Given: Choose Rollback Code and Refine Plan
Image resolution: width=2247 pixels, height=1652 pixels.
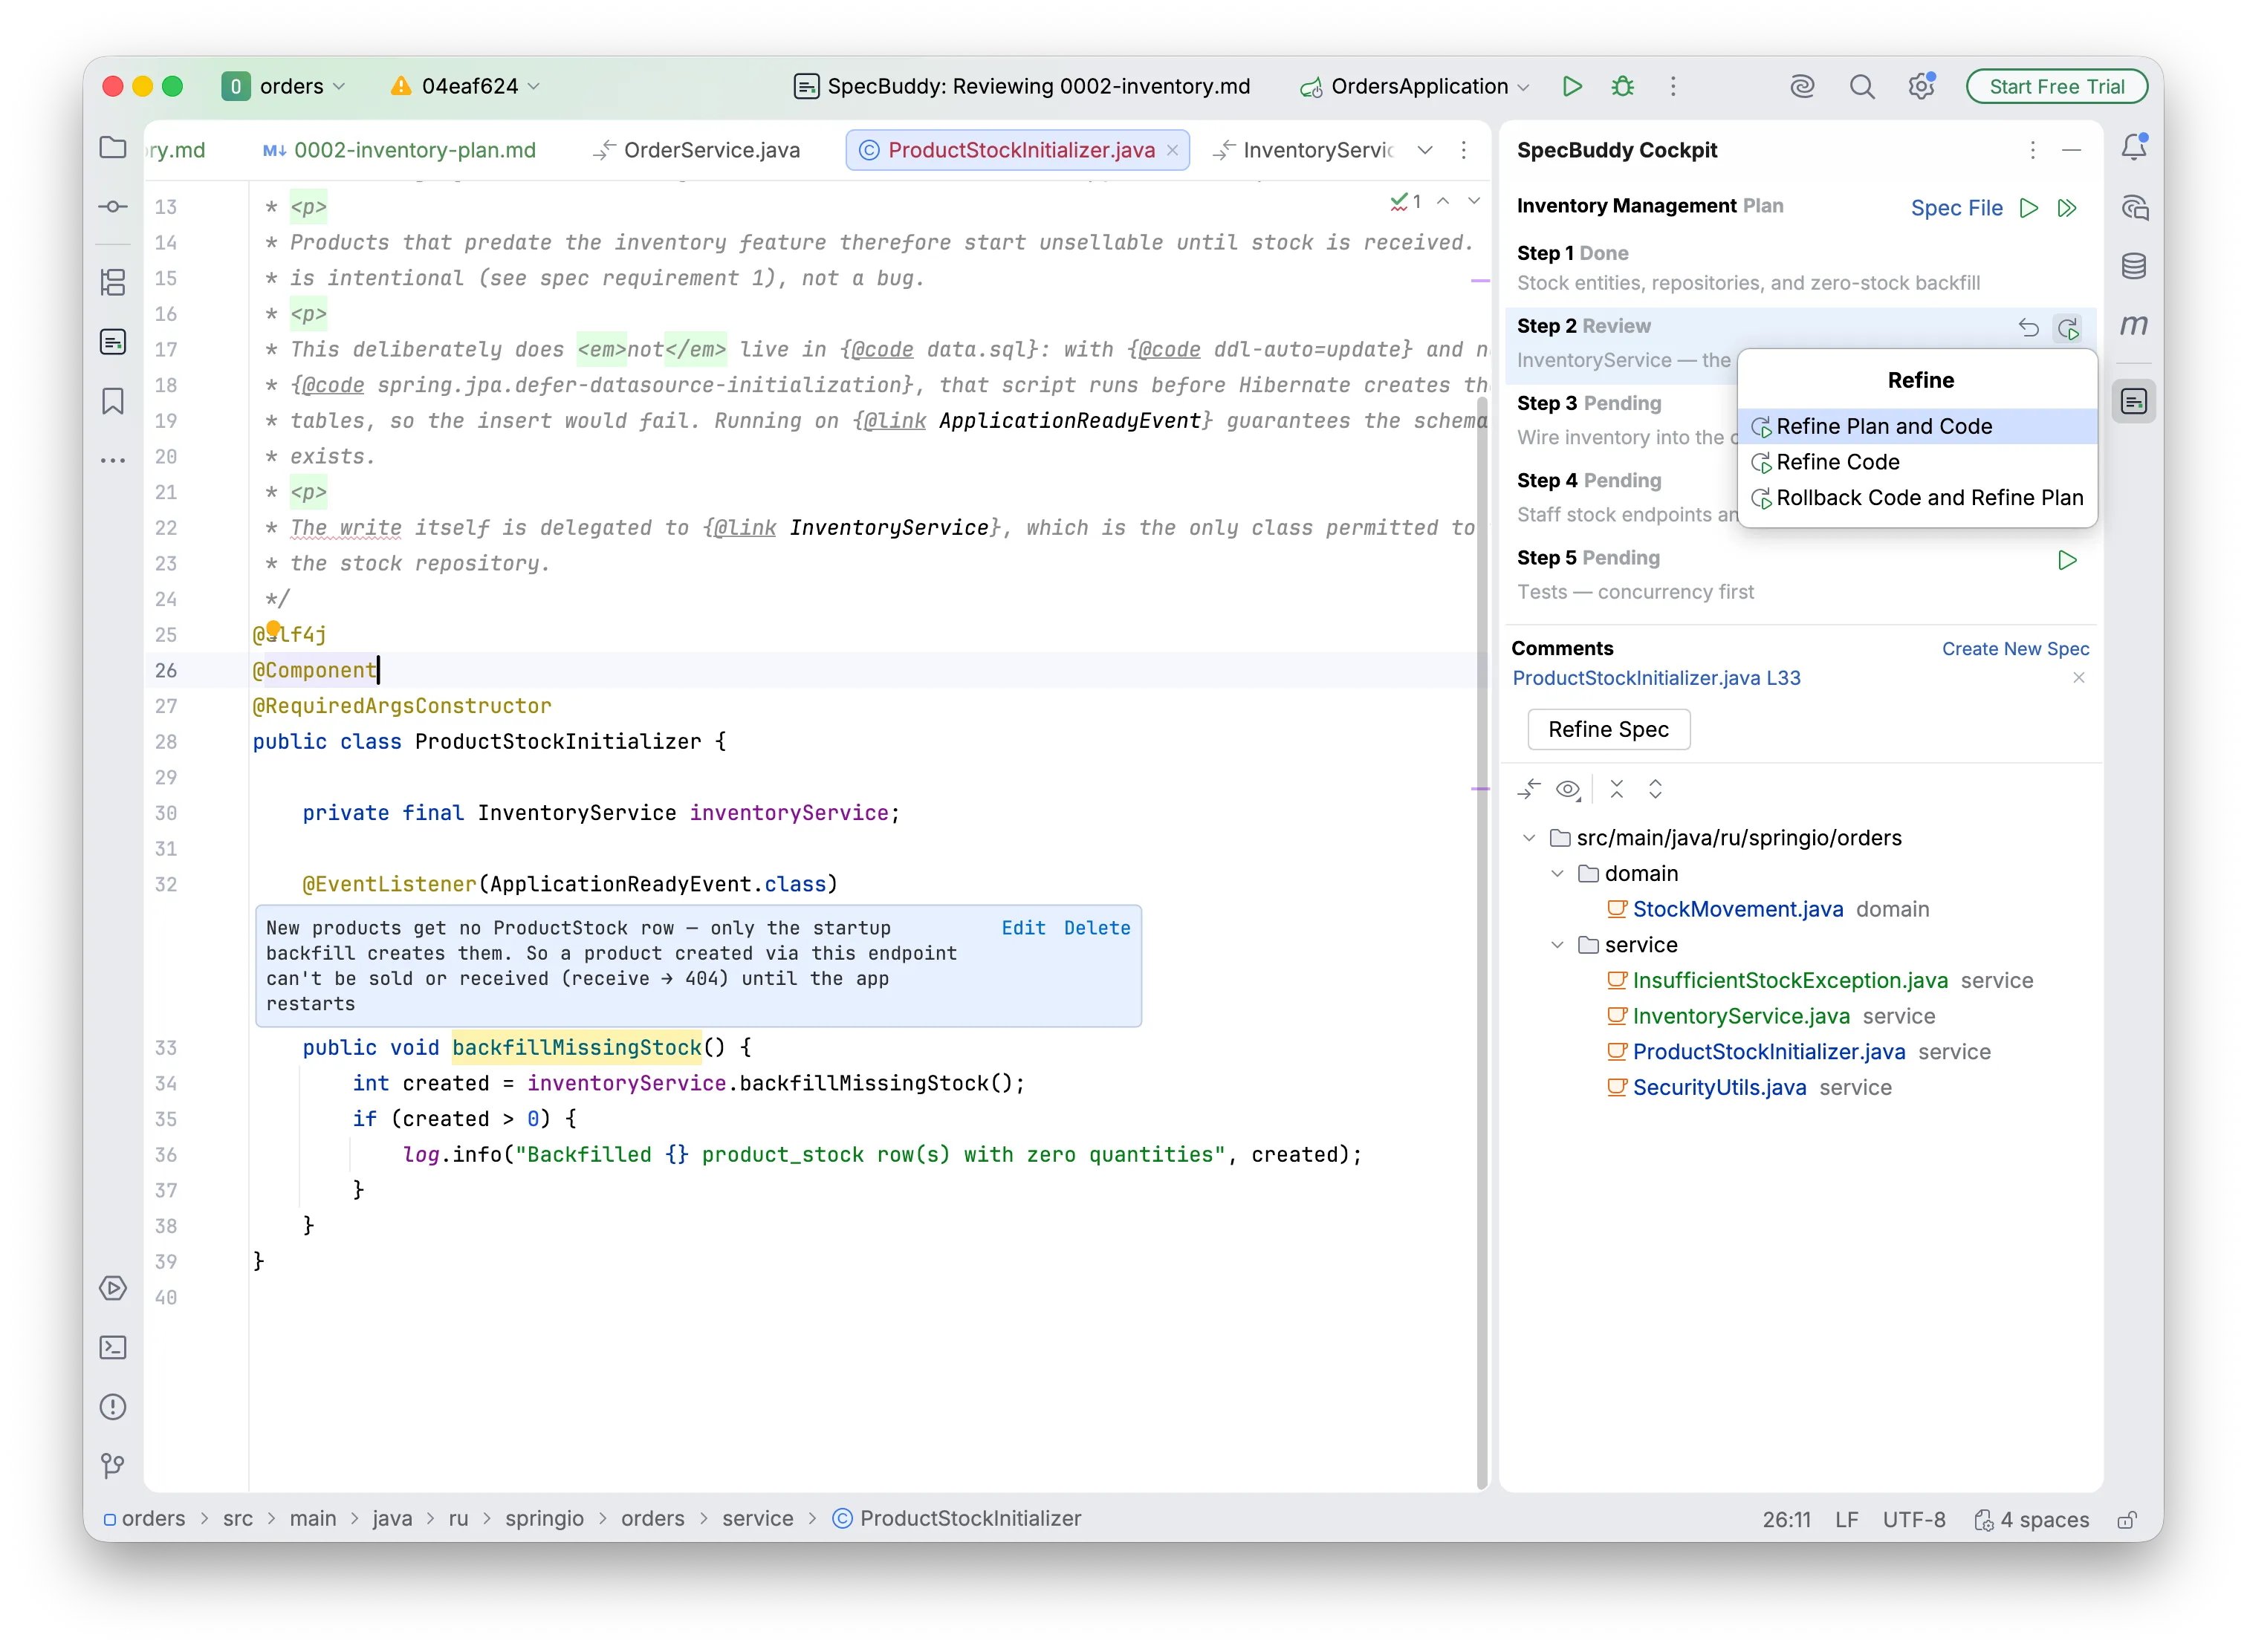Looking at the screenshot, I should 1917,498.
